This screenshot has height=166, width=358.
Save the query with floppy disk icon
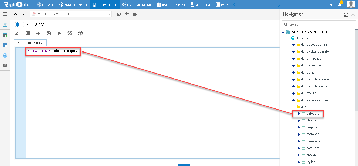pos(49,33)
